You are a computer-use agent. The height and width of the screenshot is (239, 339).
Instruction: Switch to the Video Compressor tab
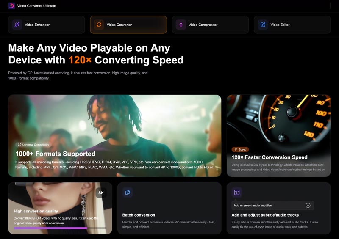tap(210, 25)
